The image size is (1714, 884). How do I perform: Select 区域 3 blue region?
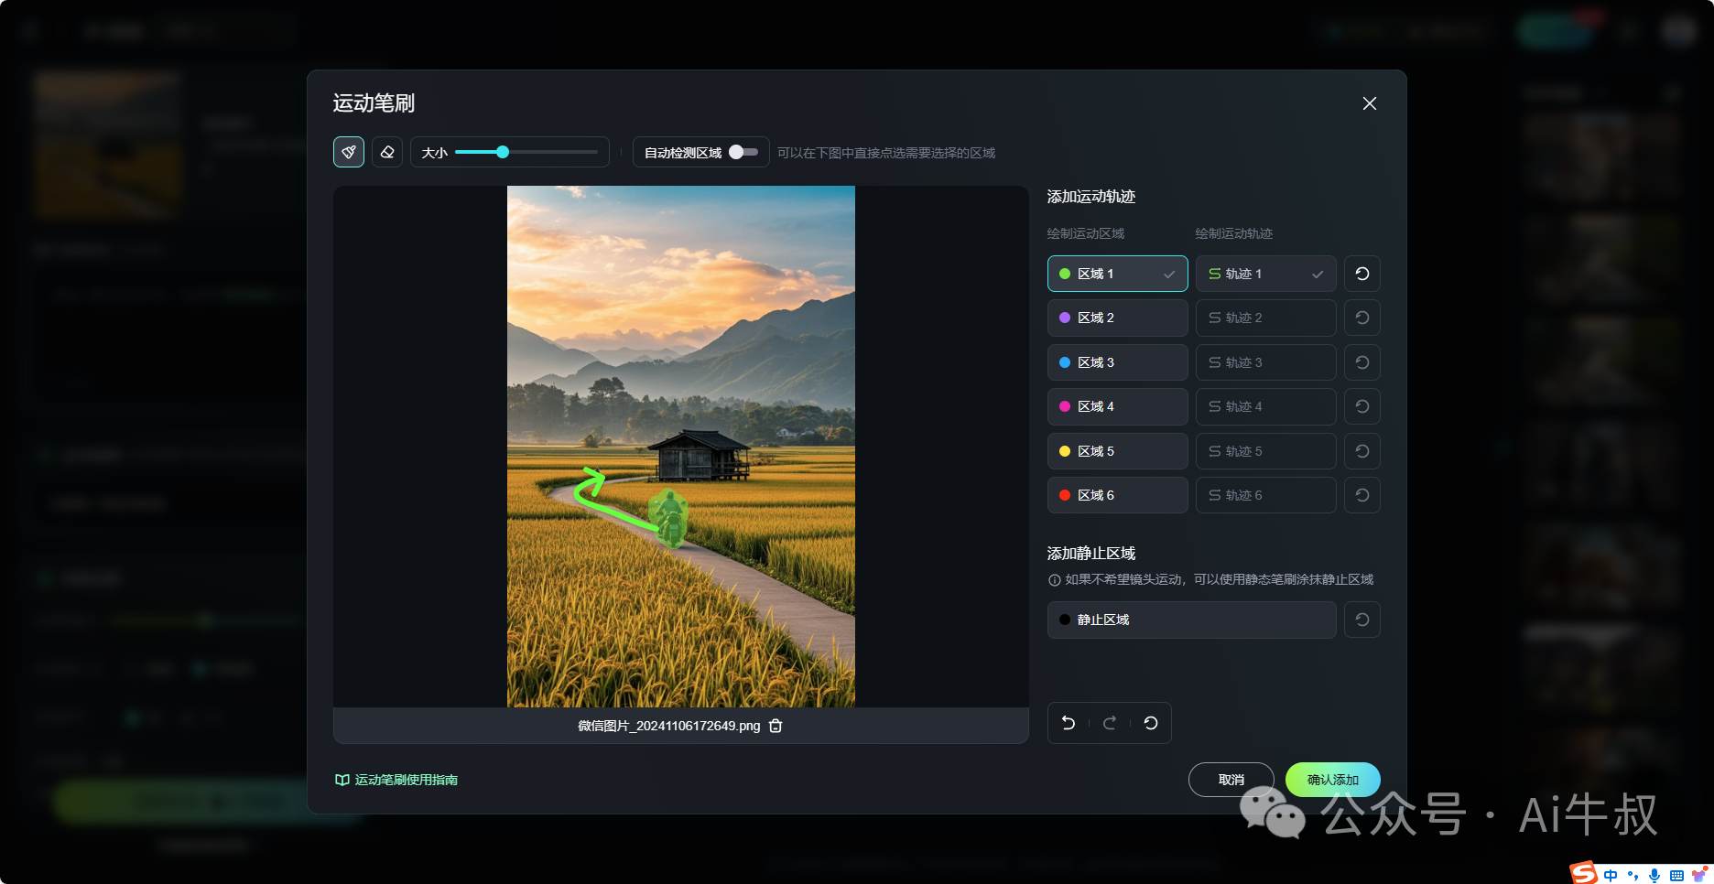pos(1117,362)
